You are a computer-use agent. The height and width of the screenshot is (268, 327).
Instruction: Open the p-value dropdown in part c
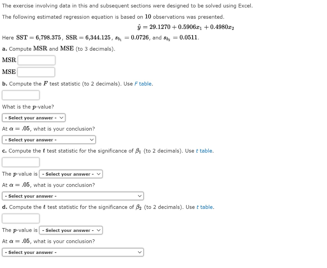click(x=70, y=174)
